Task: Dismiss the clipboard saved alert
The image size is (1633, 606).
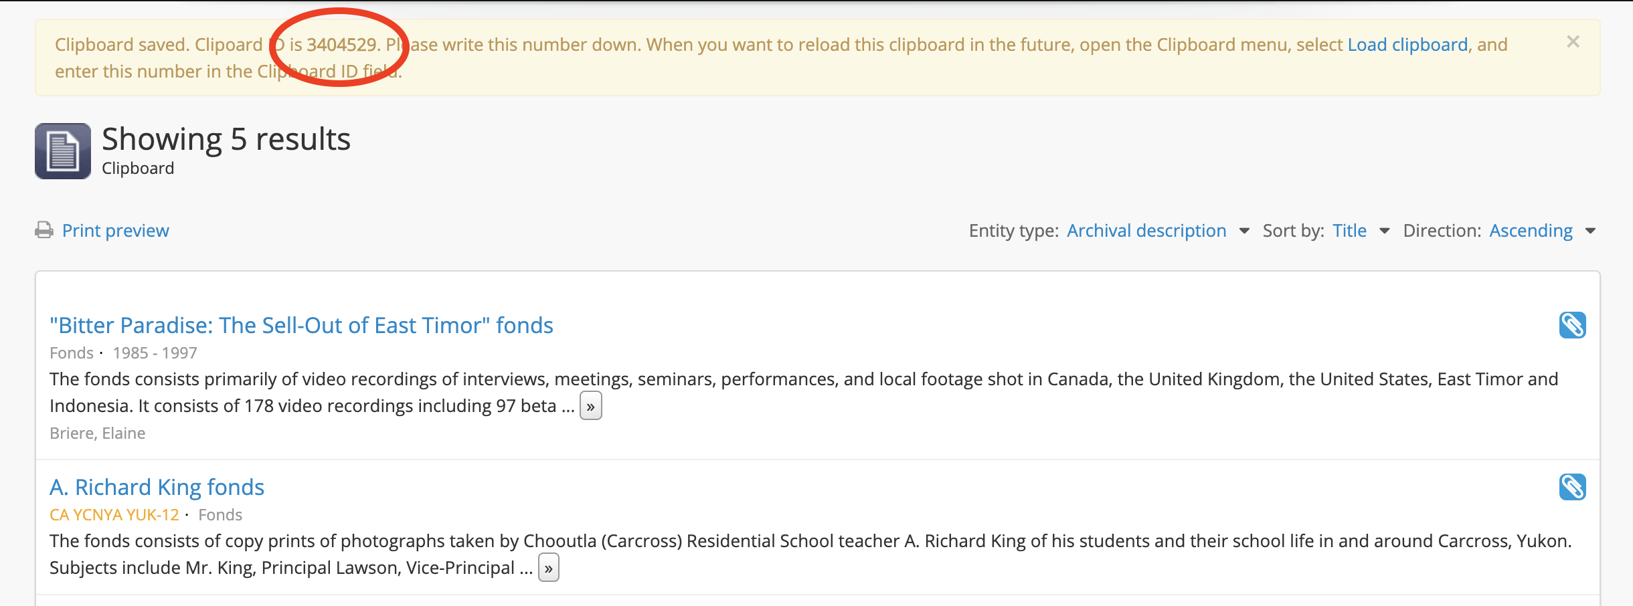Action: click(x=1573, y=42)
